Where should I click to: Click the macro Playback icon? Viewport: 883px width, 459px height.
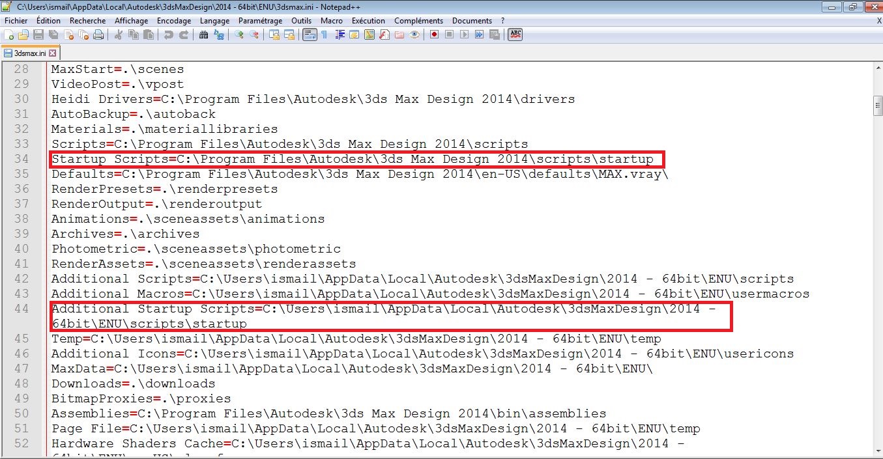pos(464,35)
